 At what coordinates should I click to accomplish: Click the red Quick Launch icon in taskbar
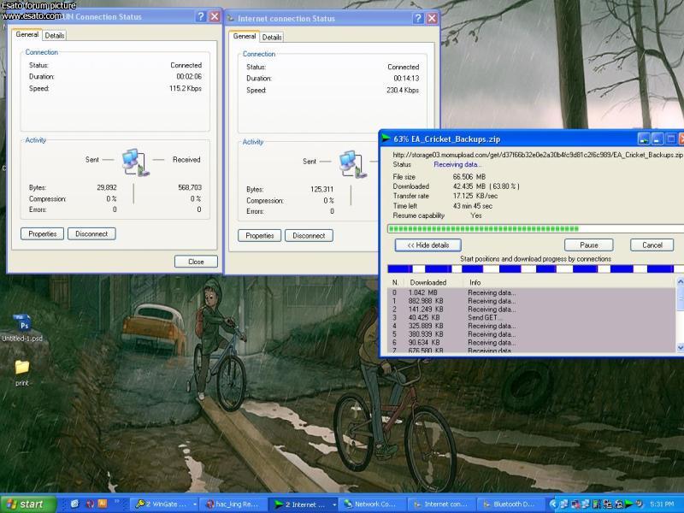point(90,504)
